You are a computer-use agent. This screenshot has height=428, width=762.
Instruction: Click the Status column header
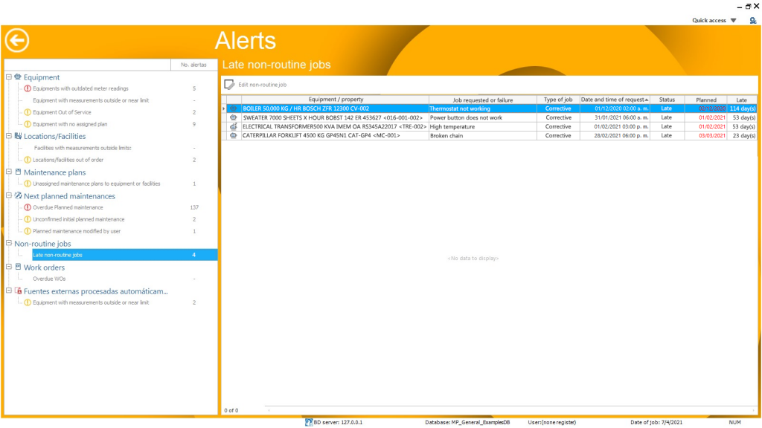tap(667, 100)
